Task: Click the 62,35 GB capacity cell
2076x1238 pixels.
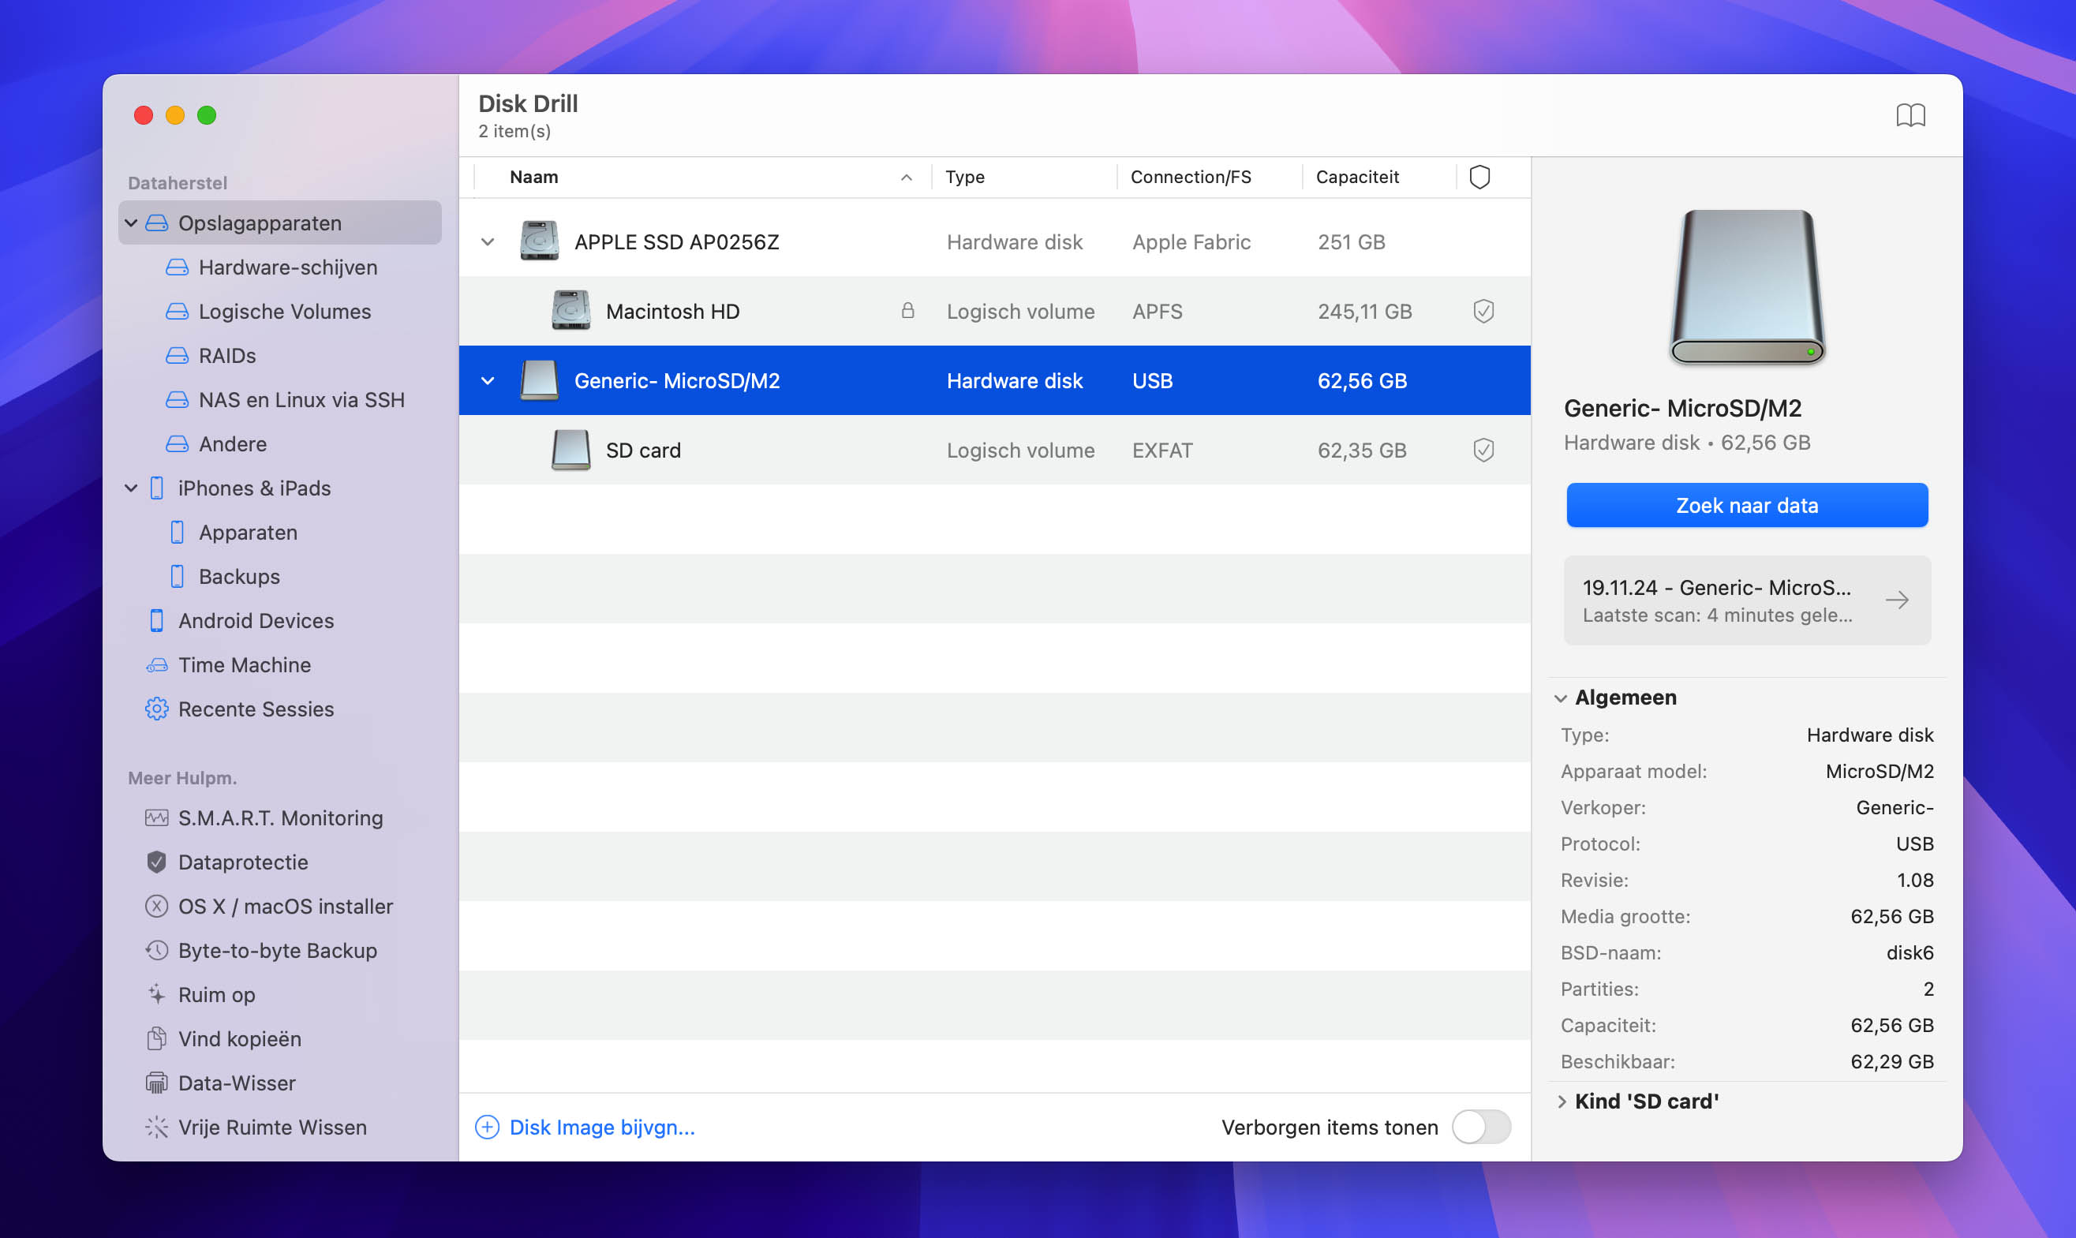Action: 1361,451
